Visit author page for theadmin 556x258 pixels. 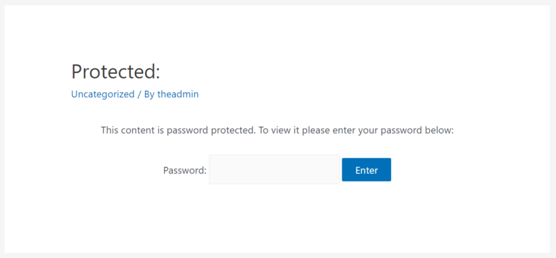click(178, 94)
